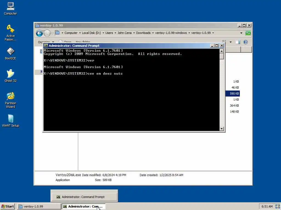This screenshot has width=281, height=210.
Task: Click the ventoy-1.0.99 Explorer window title bar
Action: pyautogui.click(x=136, y=25)
